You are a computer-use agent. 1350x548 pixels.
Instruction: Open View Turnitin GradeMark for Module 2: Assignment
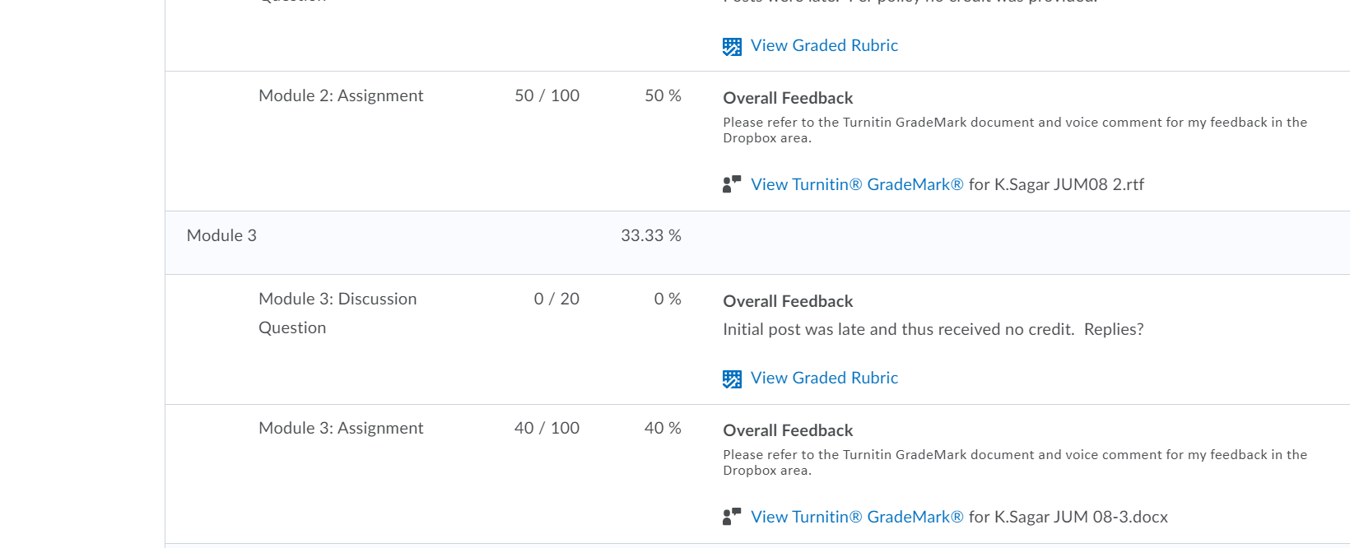point(857,184)
